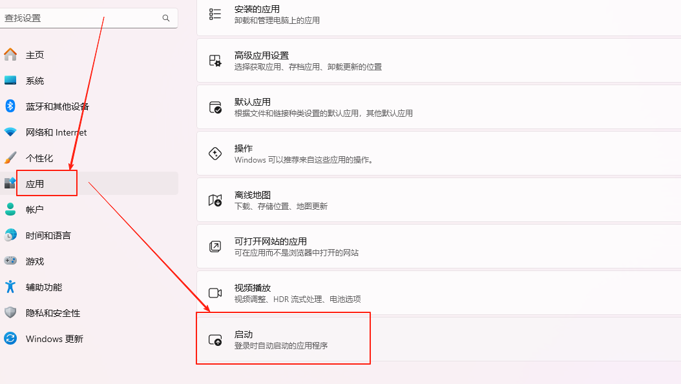This screenshot has height=384, width=681.
Task: Click the 操作 sparkle diamond icon
Action: [x=215, y=154]
